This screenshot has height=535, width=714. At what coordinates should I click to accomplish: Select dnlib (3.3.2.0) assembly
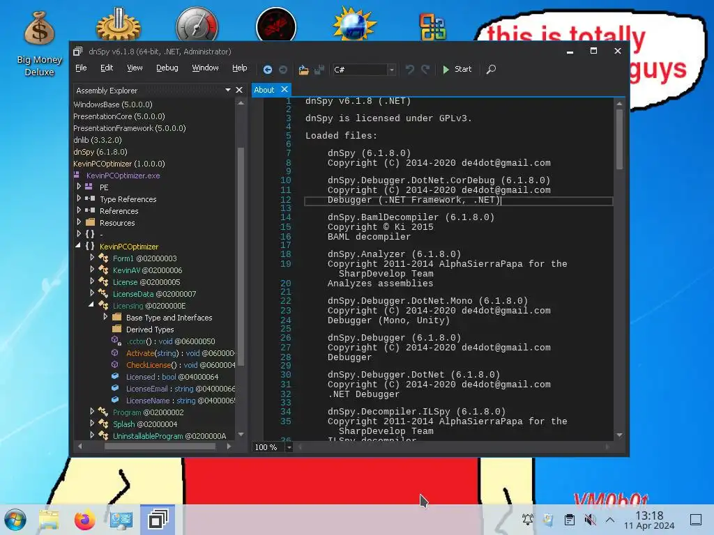tap(98, 140)
